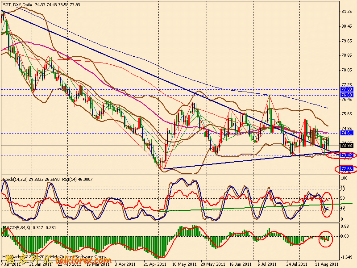The image size is (357, 268).
Task: Click the 100 level on Stoch scale
Action: coord(344,178)
